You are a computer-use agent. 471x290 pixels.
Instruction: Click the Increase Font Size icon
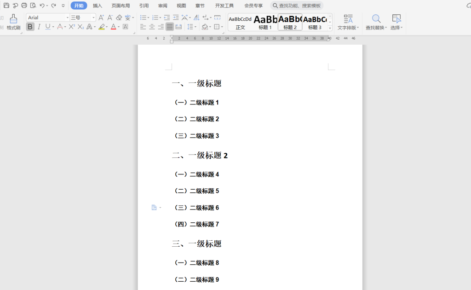click(x=101, y=17)
